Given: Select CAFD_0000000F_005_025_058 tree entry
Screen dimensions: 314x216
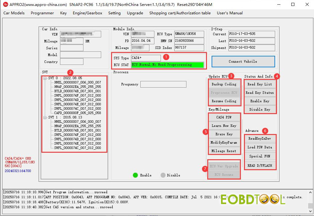Looking at the screenshot, I should [x=77, y=113].
